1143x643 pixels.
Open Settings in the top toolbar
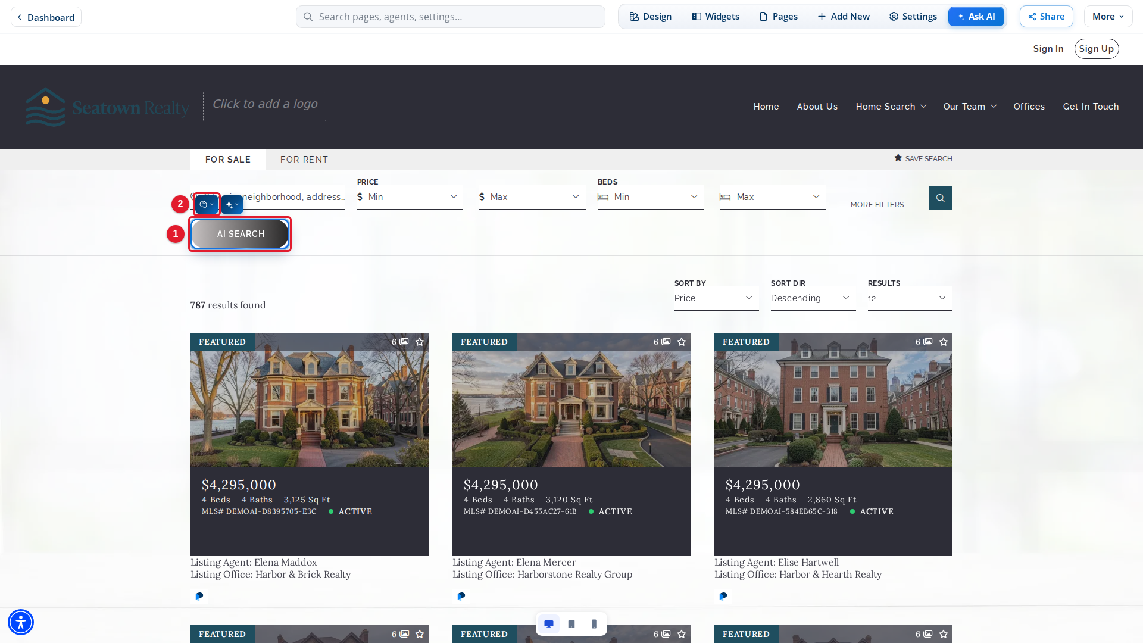click(913, 17)
